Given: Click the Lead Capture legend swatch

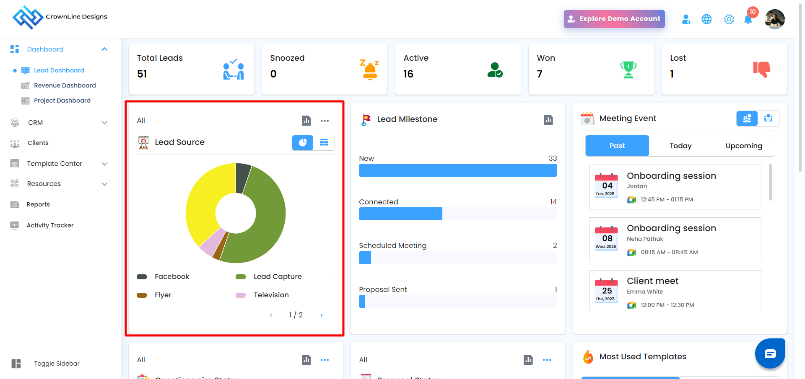Looking at the screenshot, I should (x=241, y=277).
